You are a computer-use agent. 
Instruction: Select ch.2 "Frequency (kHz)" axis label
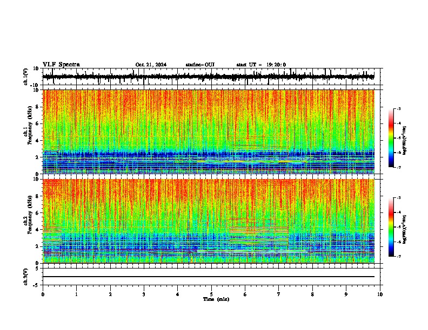coord(29,215)
